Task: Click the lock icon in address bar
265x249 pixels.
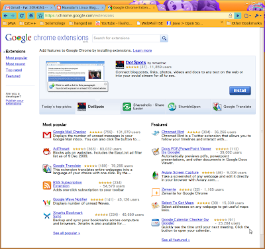Action: pyautogui.click(x=230, y=16)
